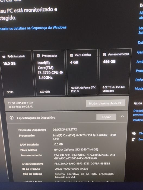Select the ID do Produto value 00326-10000-00000-AA535
Viewport: 143px width, 190px height.
[72, 169]
